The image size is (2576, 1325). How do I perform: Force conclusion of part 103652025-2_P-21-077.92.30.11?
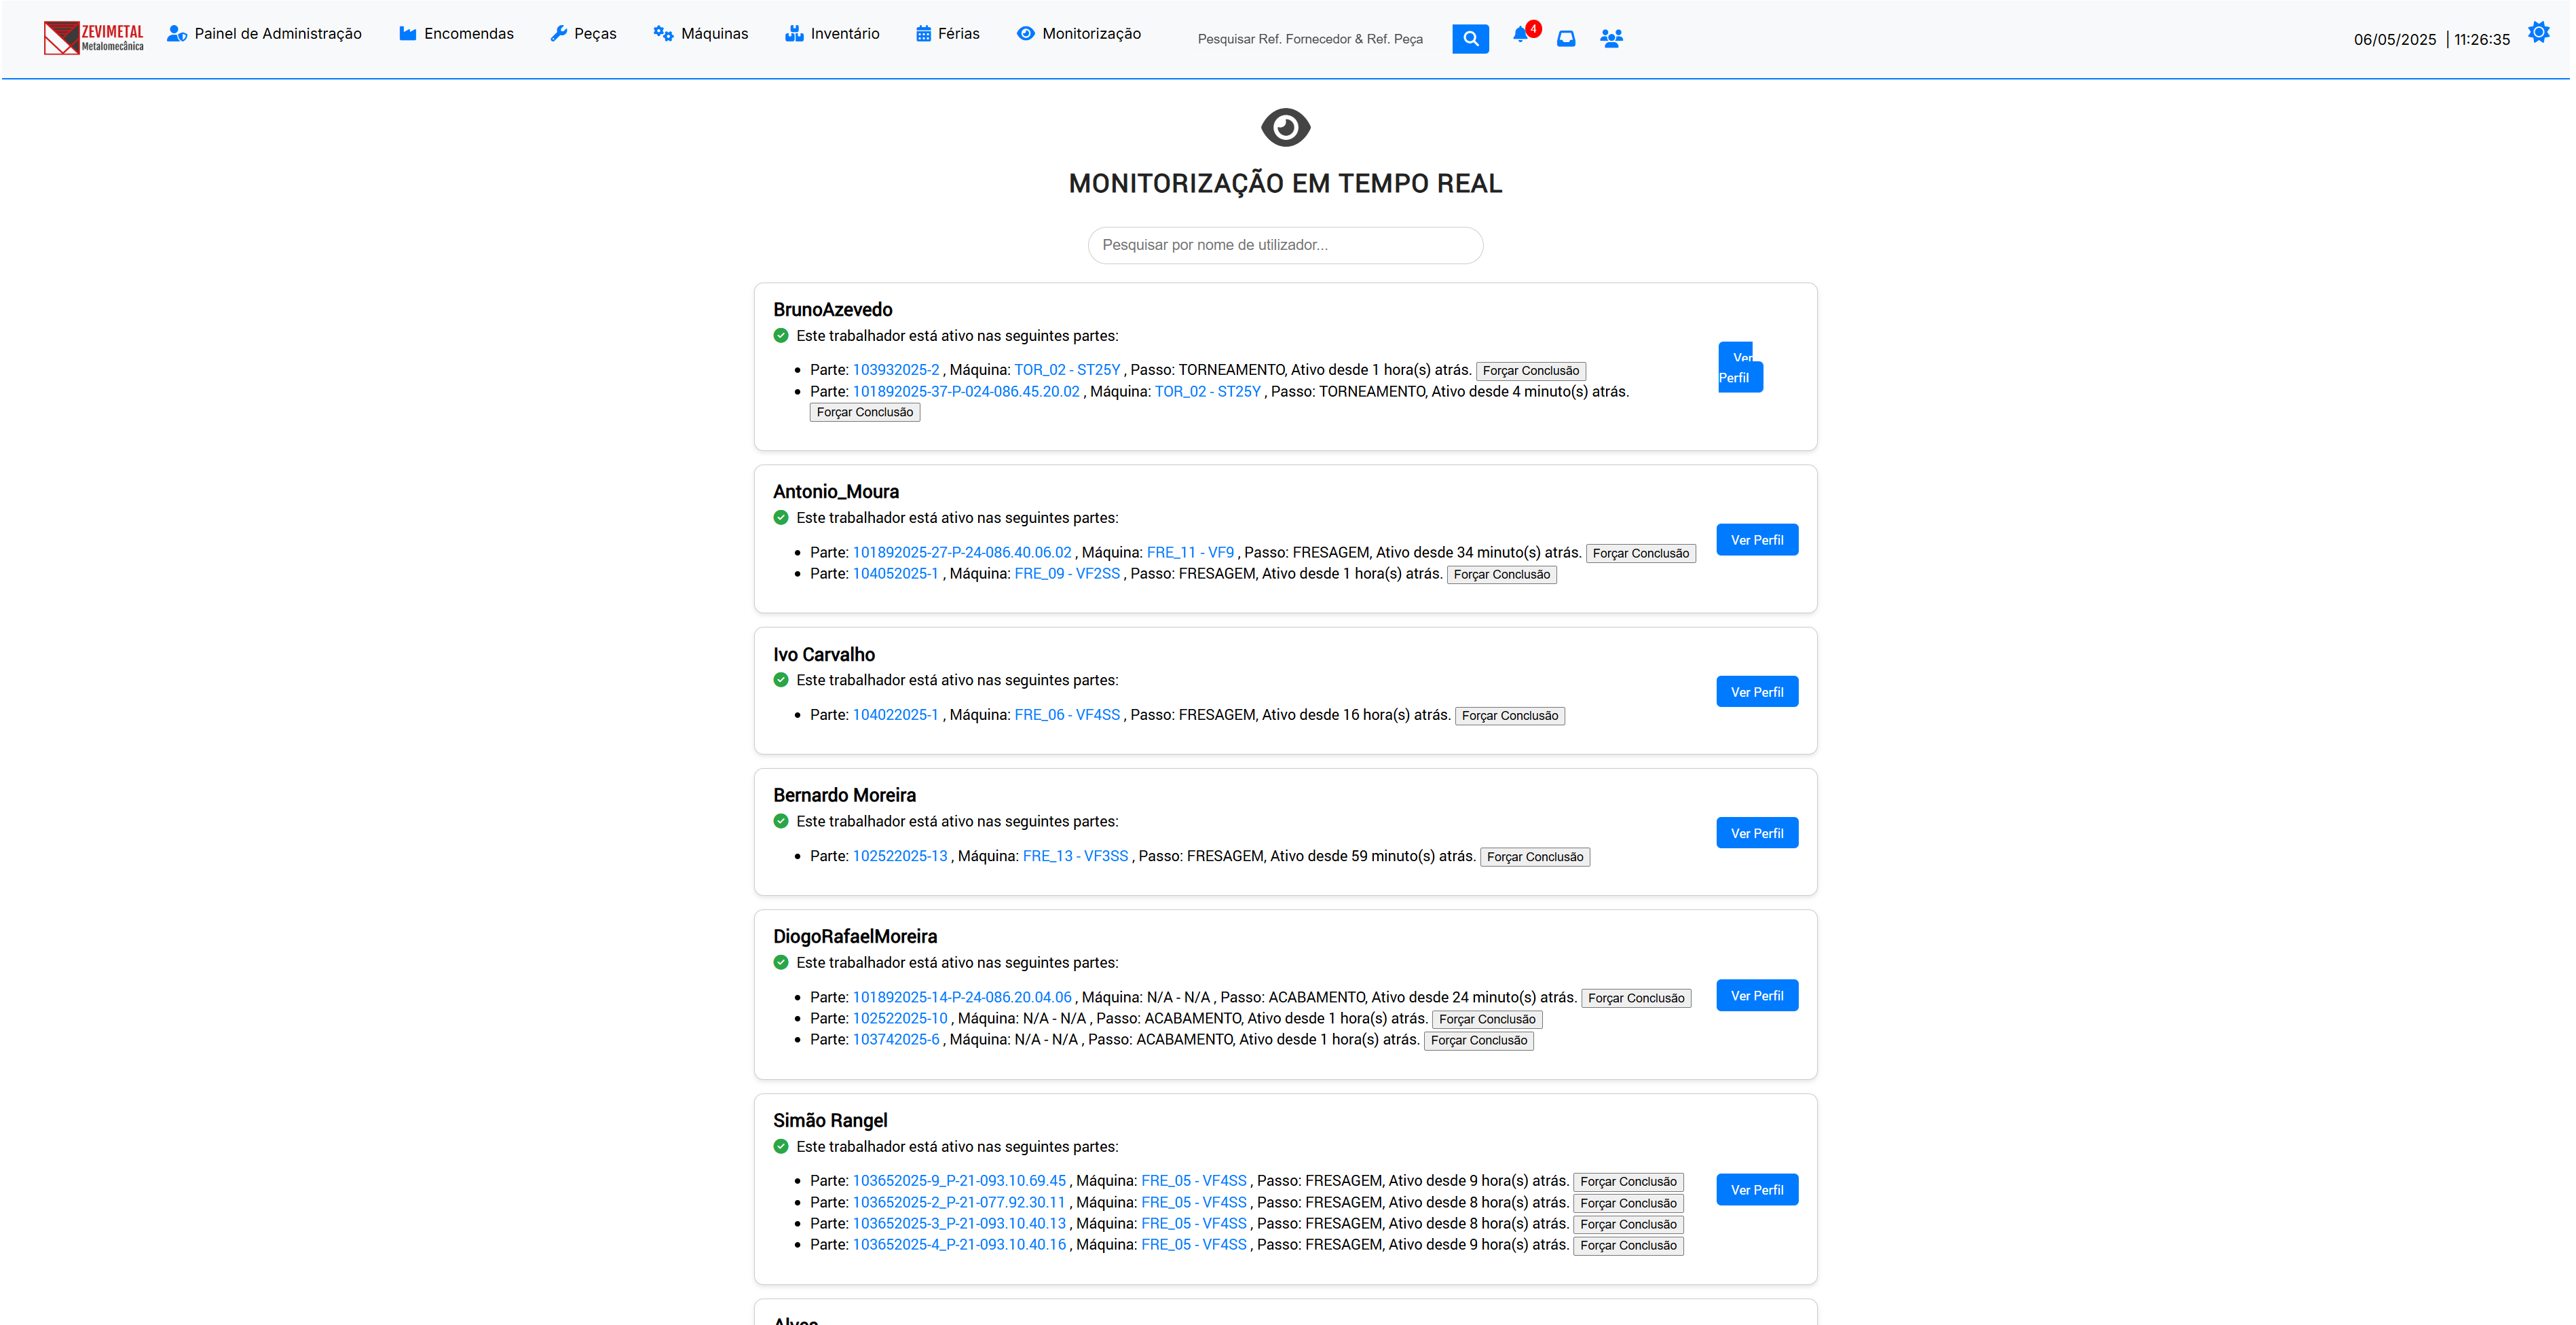(1628, 1204)
